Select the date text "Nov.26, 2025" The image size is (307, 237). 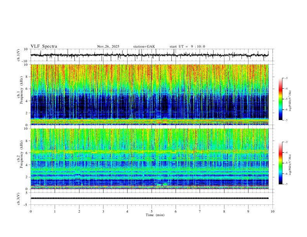(108, 46)
